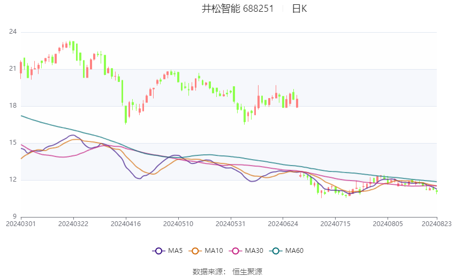Screen dimensions: 455x277
Task: Click the y-axis value 12
Action: coord(13,179)
